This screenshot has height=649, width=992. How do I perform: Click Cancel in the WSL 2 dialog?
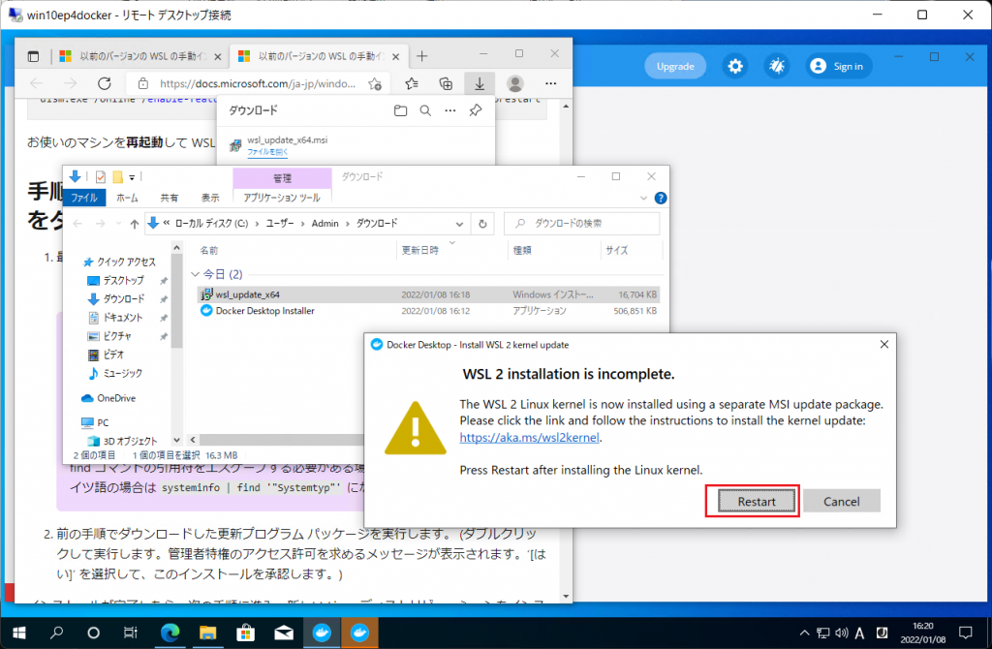coord(842,502)
